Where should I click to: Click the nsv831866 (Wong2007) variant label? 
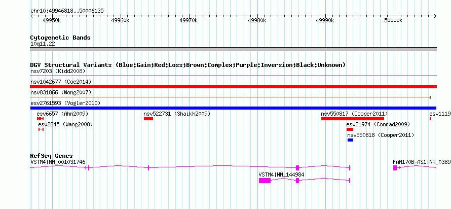pos(61,92)
